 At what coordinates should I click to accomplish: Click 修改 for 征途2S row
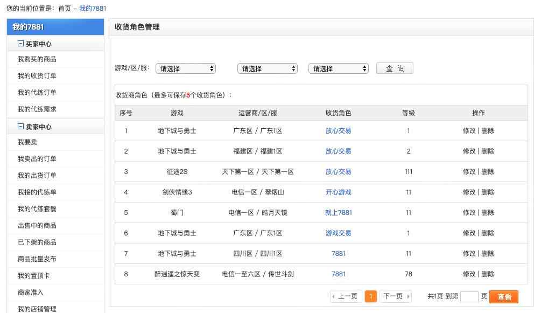point(469,172)
